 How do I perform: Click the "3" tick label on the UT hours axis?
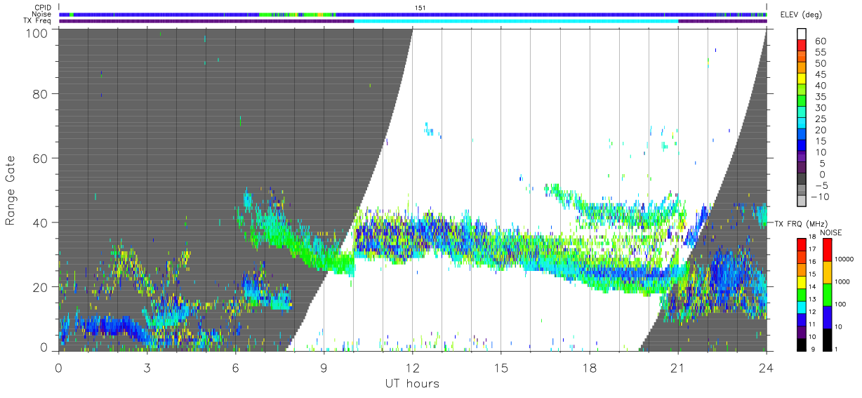pos(147,367)
